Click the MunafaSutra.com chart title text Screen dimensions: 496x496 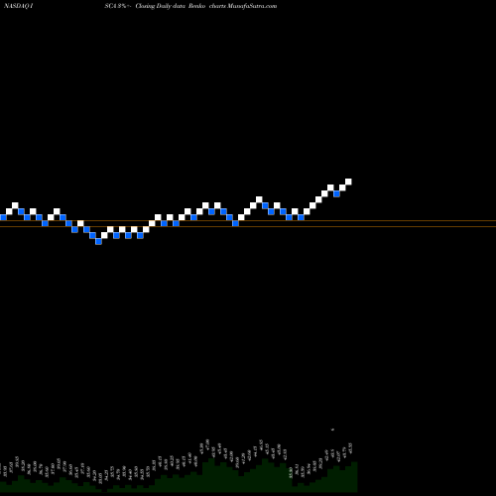[252, 6]
